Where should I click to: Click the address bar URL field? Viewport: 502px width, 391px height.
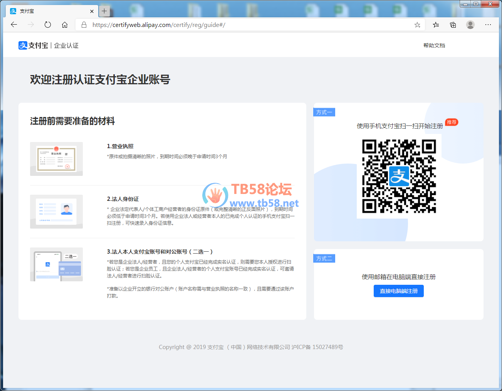coord(250,25)
